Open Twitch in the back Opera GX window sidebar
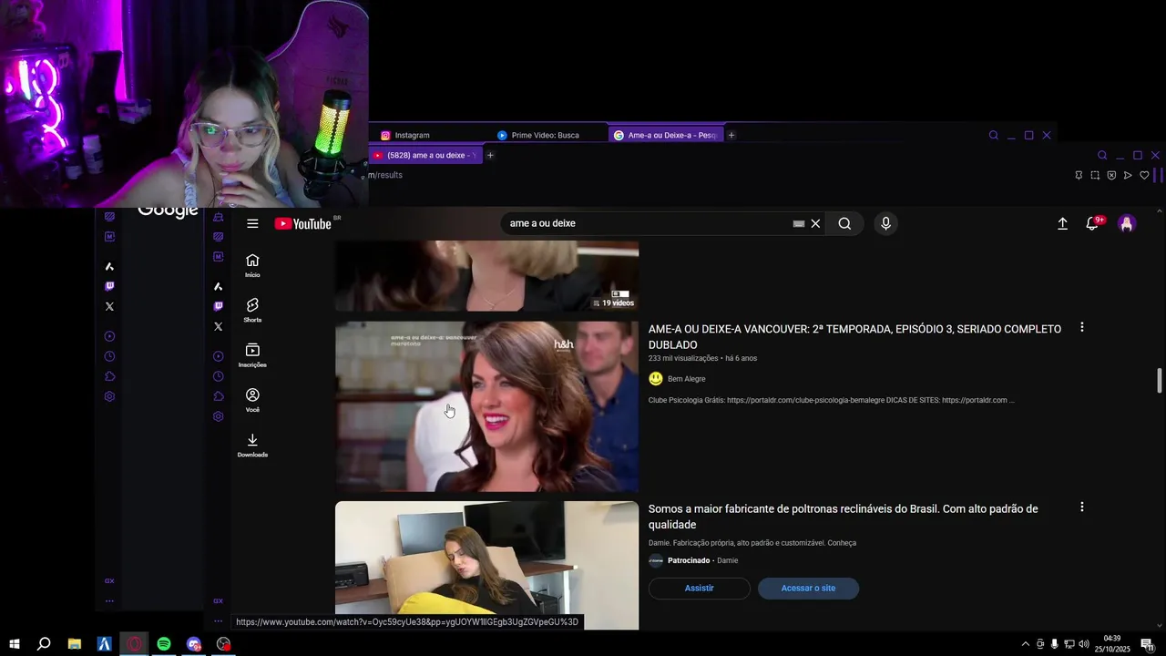This screenshot has height=656, width=1166. 109,286
